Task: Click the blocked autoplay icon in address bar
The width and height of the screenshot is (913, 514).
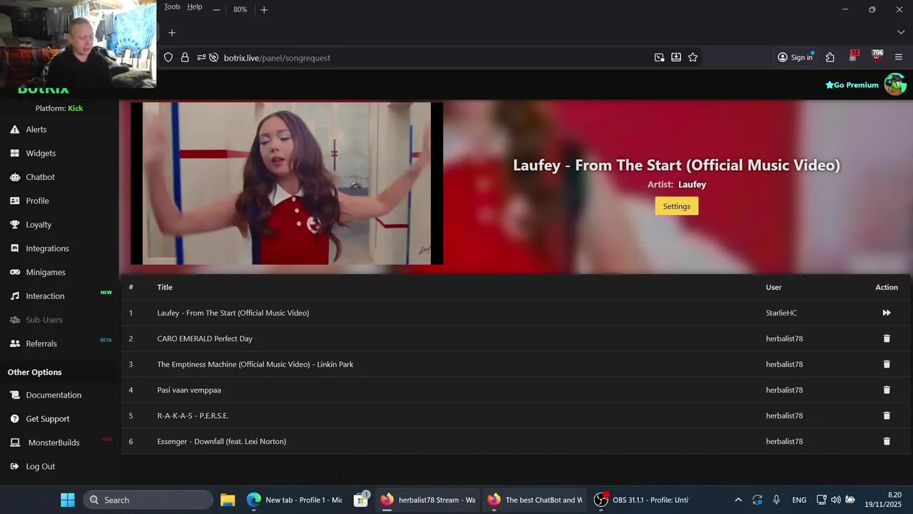Action: 213,58
